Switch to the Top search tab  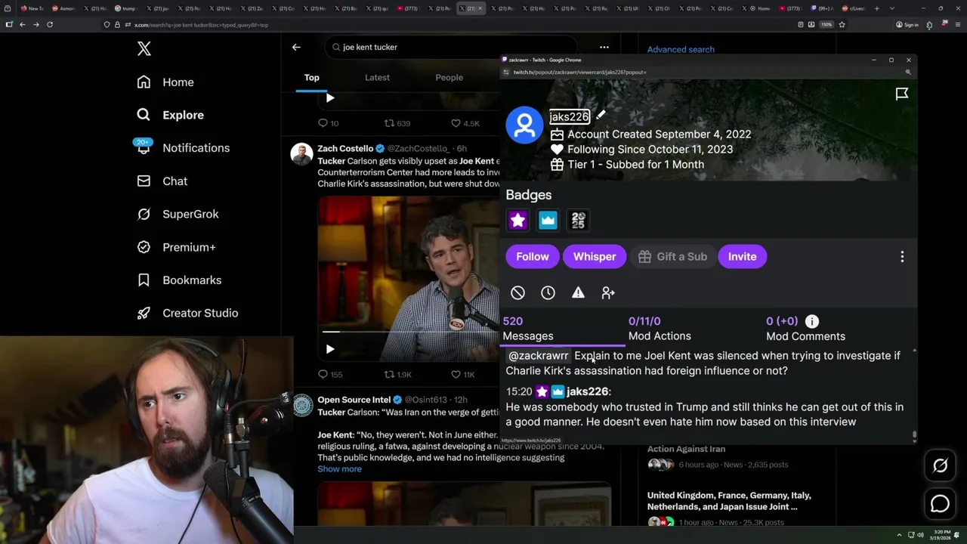tap(312, 77)
